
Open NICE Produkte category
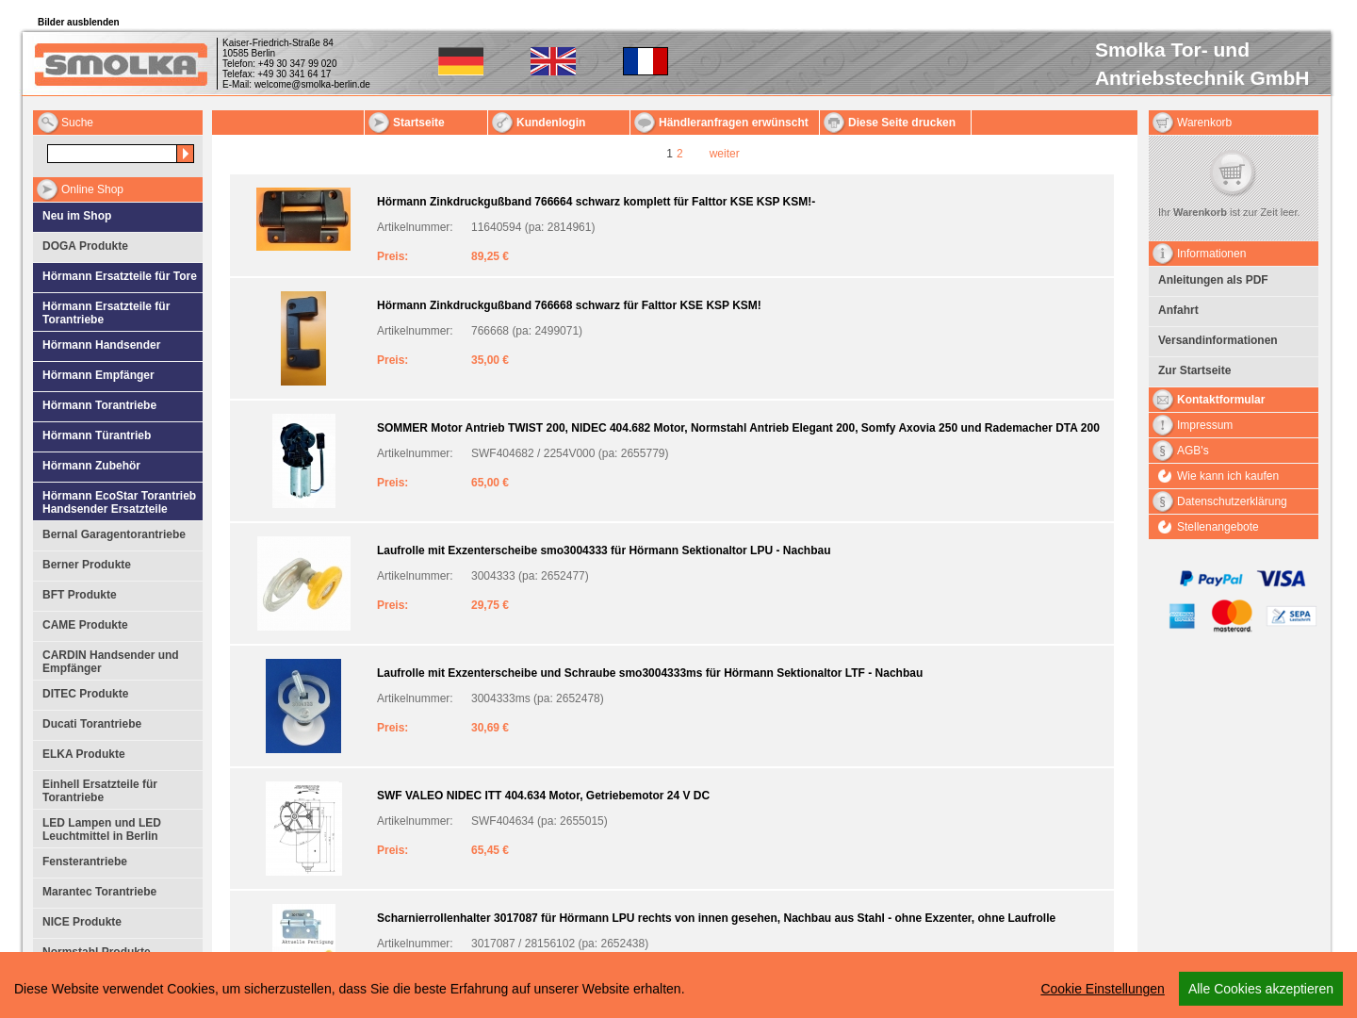pos(118,923)
